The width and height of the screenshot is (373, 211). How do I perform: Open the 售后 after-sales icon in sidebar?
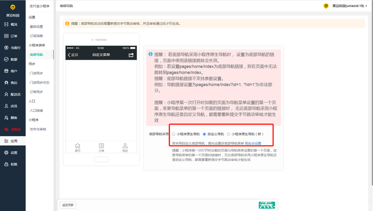(6, 83)
